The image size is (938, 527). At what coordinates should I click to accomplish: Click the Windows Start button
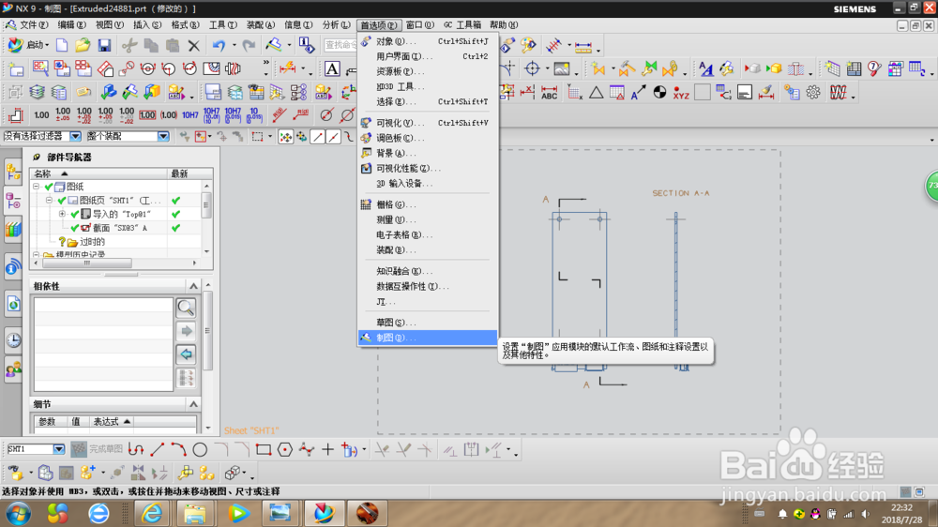(x=19, y=514)
